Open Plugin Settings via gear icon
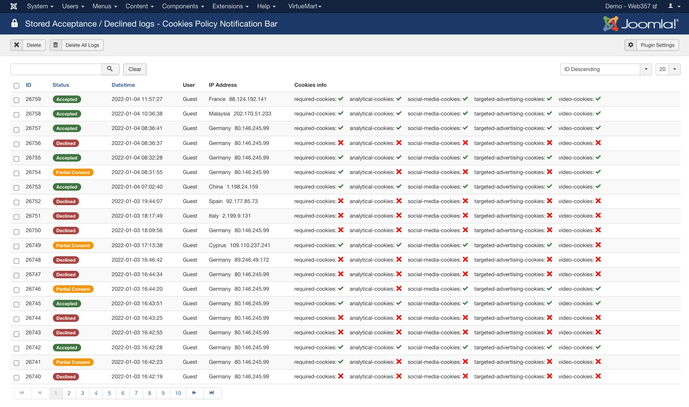Screen dimensions: 689x407 631,45
